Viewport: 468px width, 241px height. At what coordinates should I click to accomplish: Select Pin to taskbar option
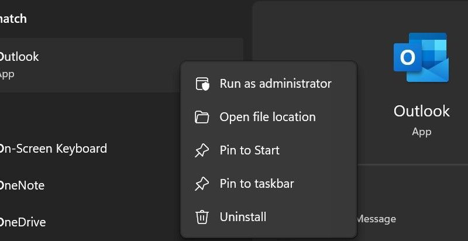(269, 184)
